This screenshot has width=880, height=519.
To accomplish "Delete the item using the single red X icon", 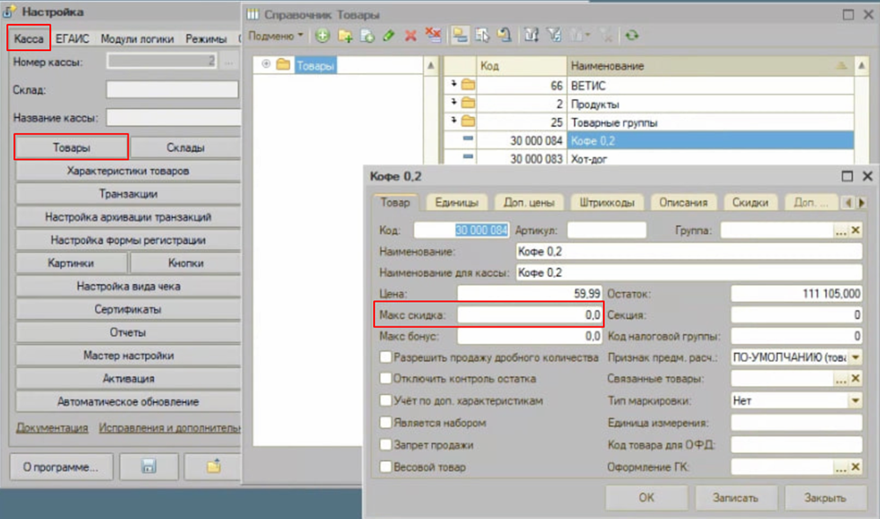I will (410, 36).
